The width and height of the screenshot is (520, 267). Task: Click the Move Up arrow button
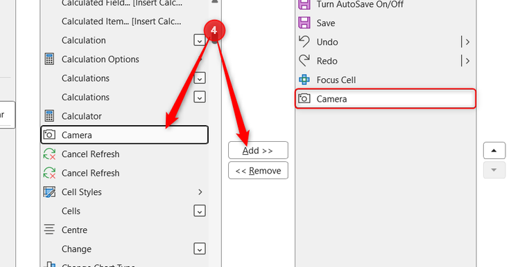pyautogui.click(x=494, y=151)
